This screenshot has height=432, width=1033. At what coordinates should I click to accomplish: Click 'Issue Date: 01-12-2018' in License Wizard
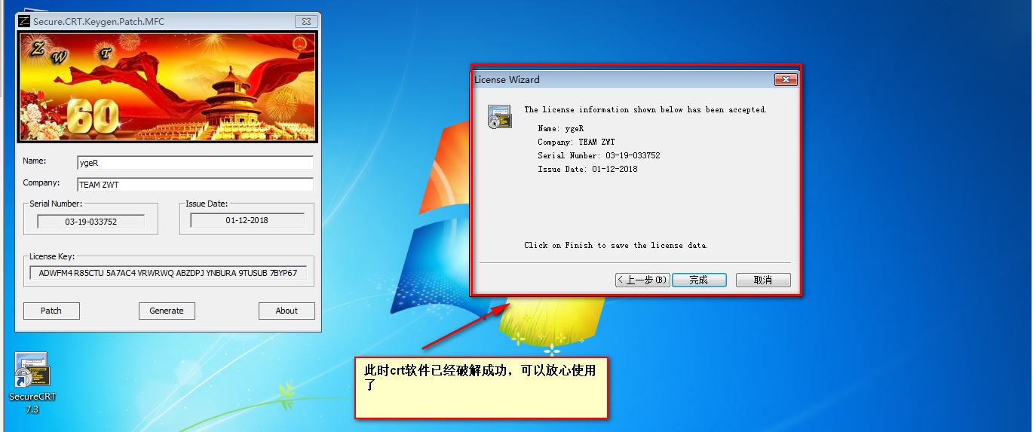(587, 169)
